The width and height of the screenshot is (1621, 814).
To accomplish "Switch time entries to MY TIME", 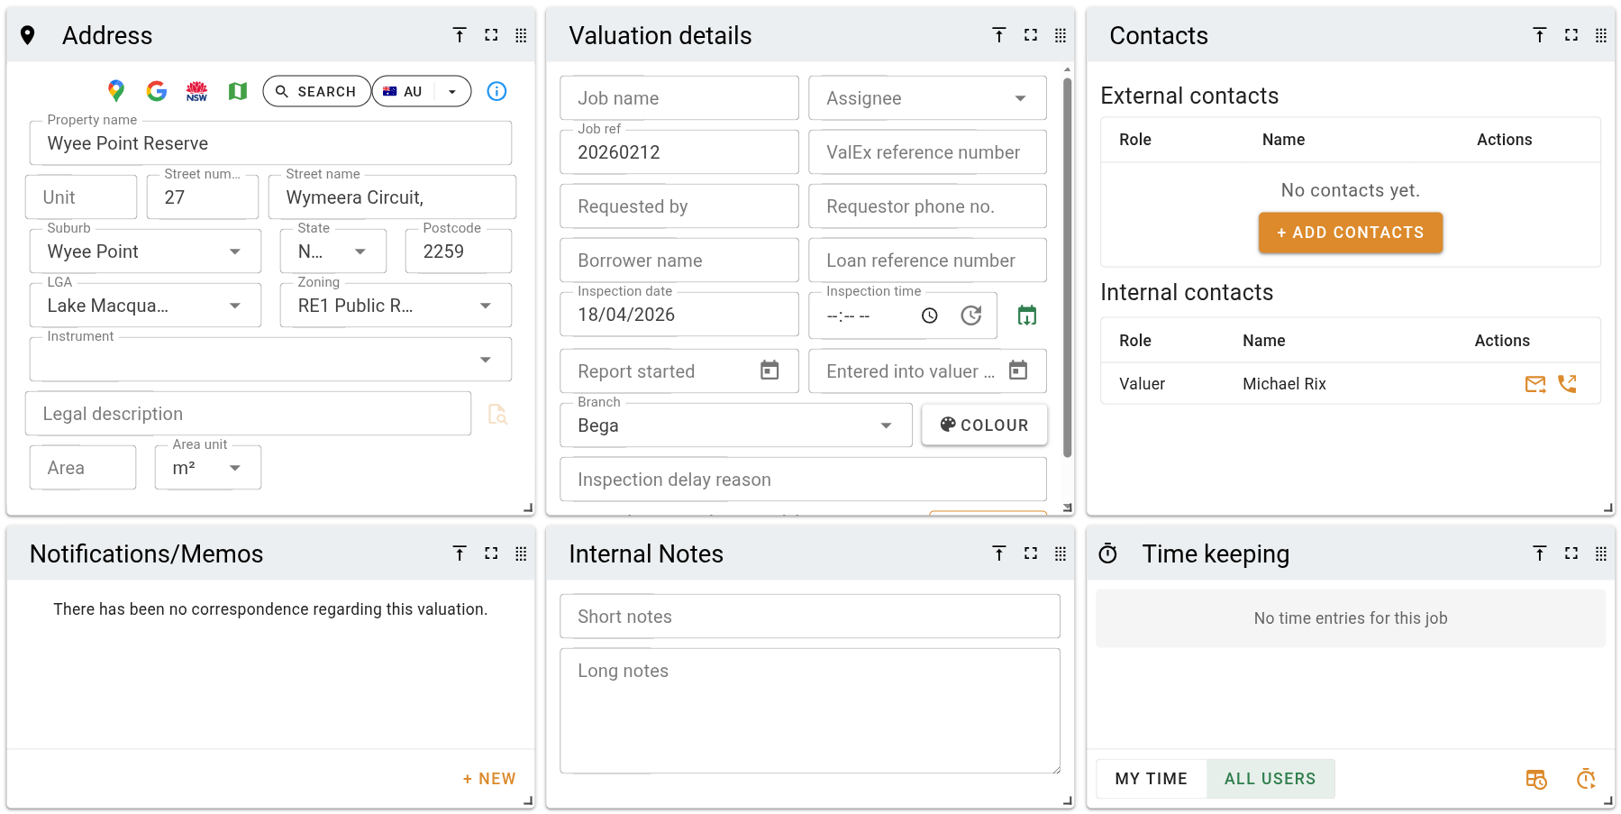I will [x=1152, y=779].
